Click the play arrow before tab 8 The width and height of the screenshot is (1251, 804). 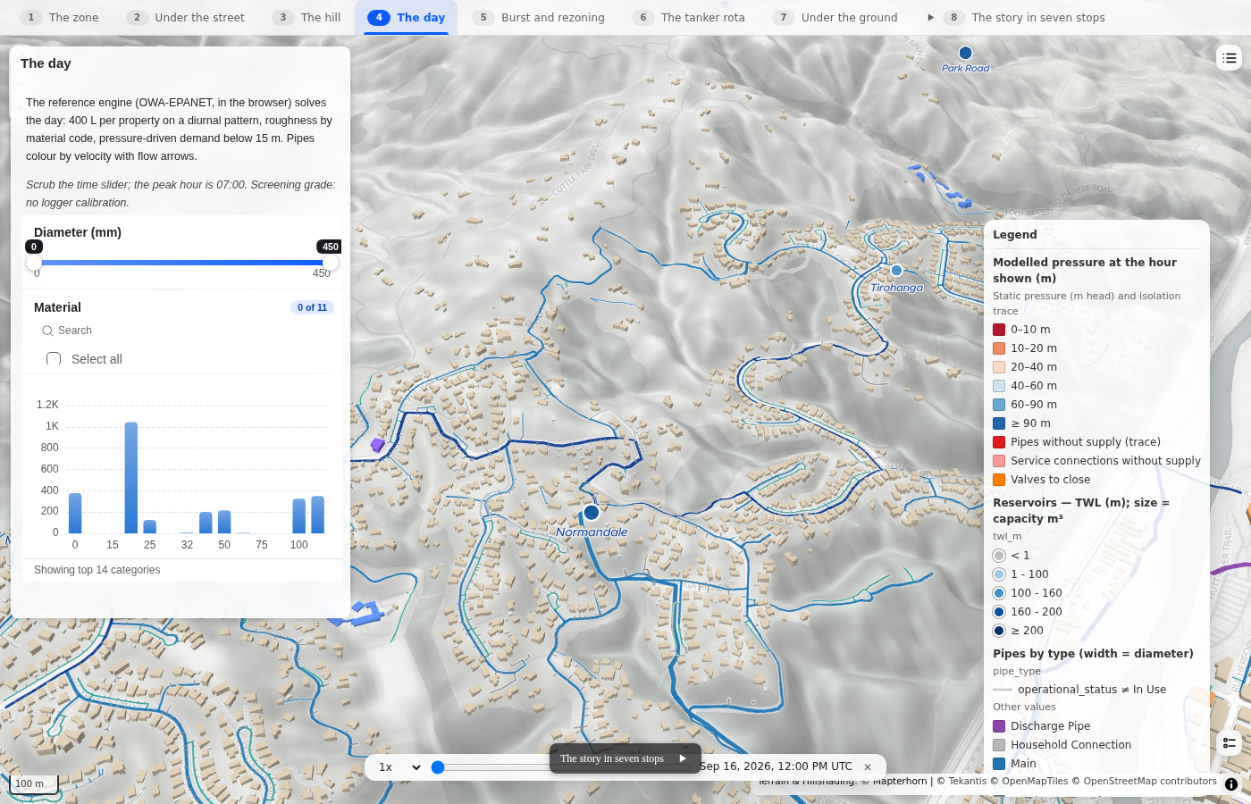[930, 18]
